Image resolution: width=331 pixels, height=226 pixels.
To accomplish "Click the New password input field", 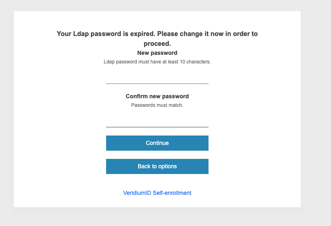I will pos(157,78).
